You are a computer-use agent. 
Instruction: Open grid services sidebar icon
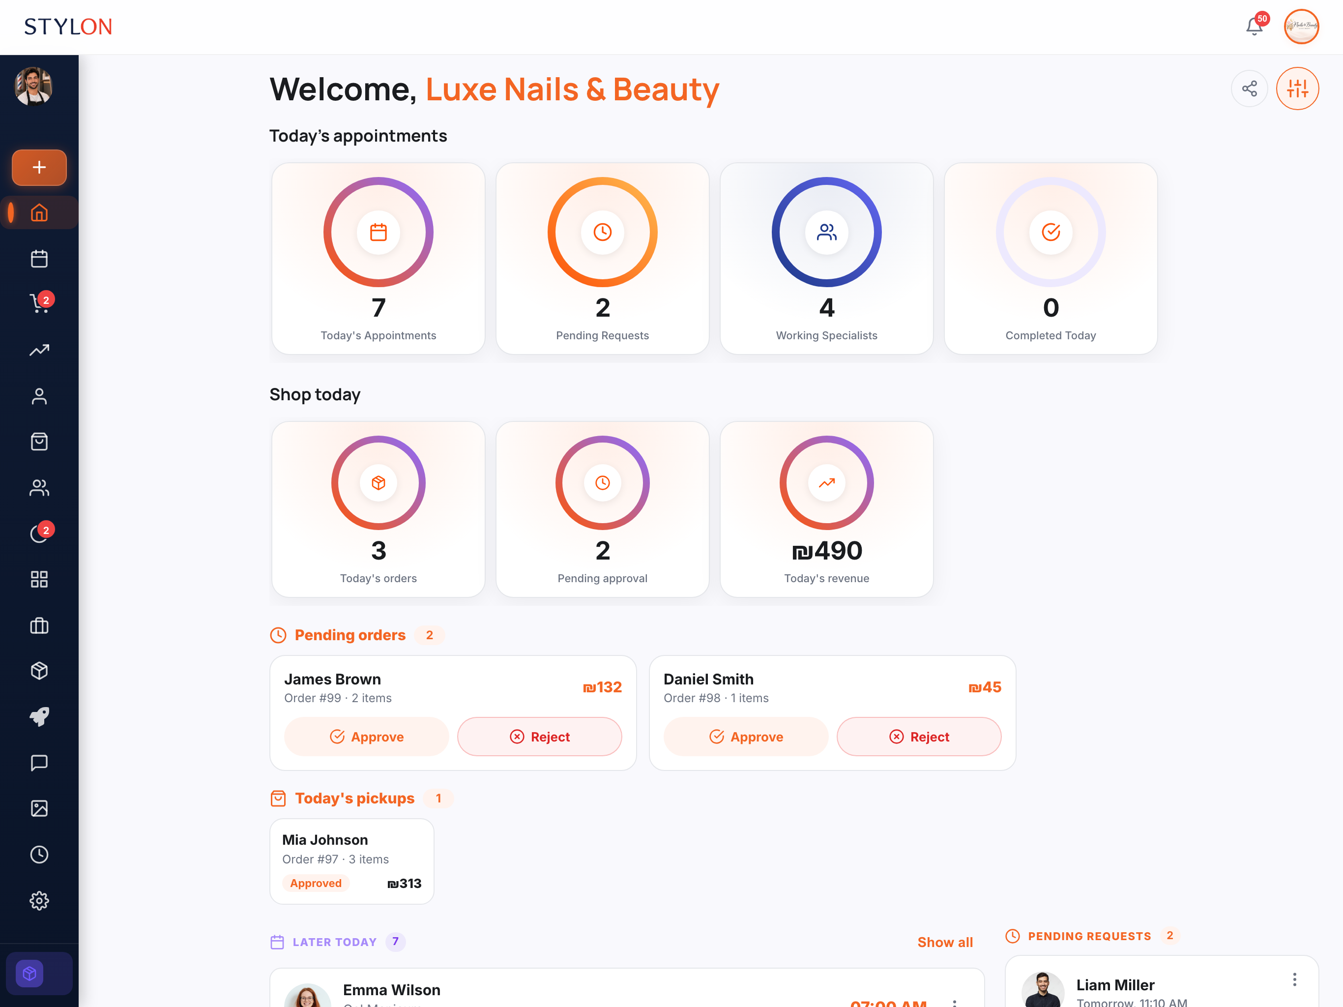[39, 579]
